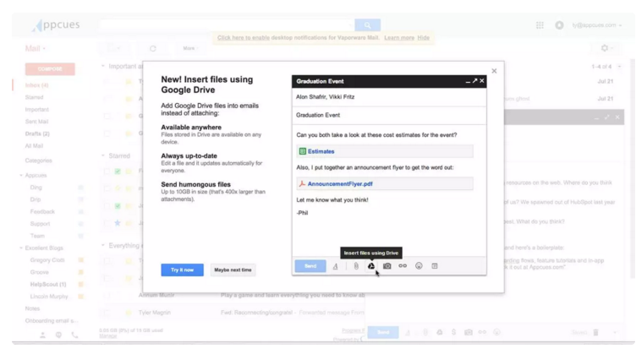Close the Google Drive promo dialog
Image resolution: width=636 pixels, height=354 pixels.
point(494,71)
